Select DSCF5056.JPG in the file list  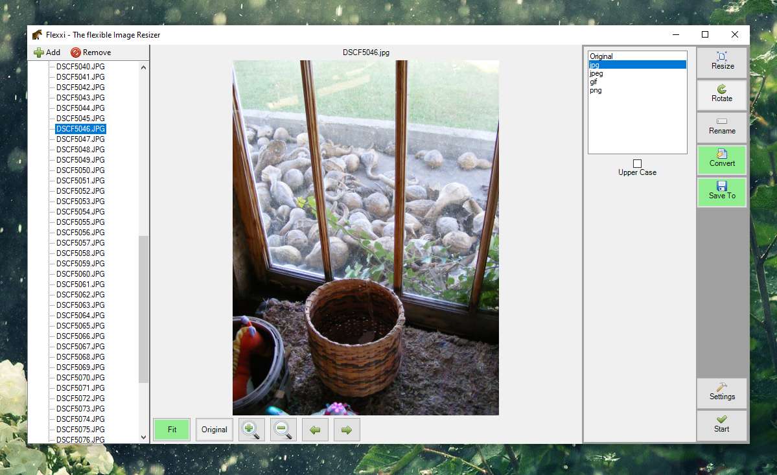[80, 232]
